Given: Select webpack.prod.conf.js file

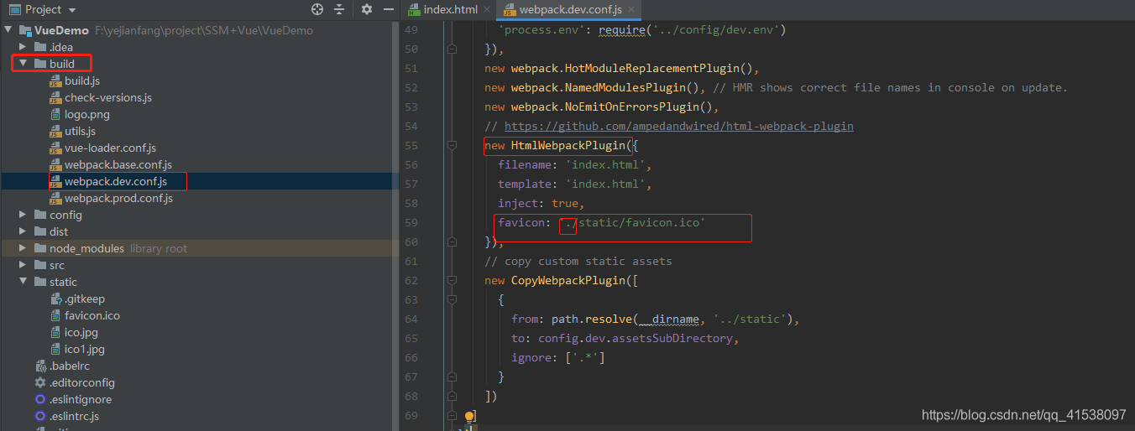Looking at the screenshot, I should 118,198.
